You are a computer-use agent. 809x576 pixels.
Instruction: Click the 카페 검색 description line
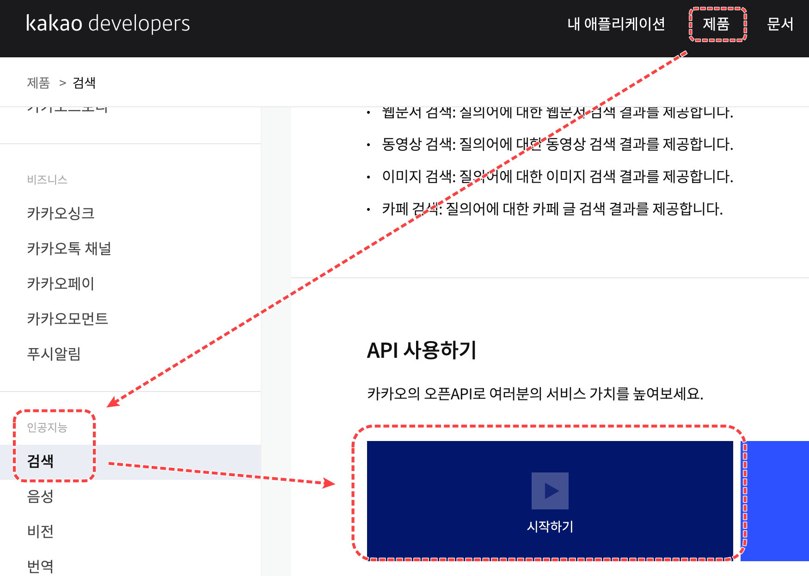[552, 209]
